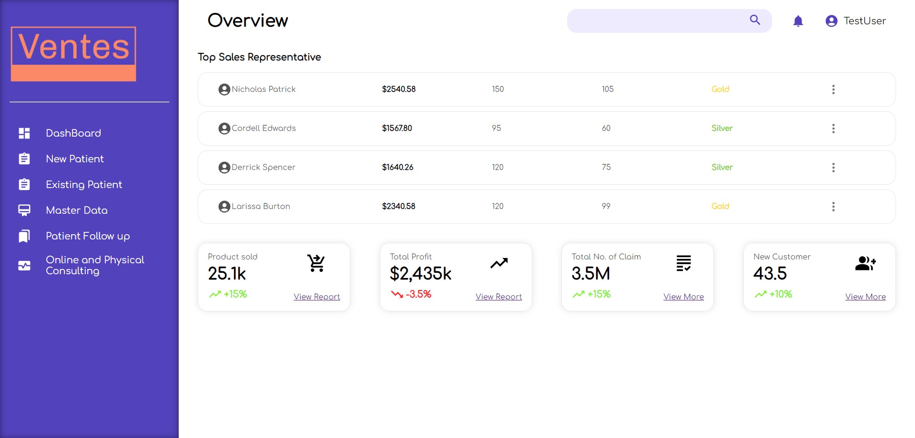Screen dimensions: 915x438
Task: Expand the three-dot menu for Larissa Burton
Action: click(834, 206)
